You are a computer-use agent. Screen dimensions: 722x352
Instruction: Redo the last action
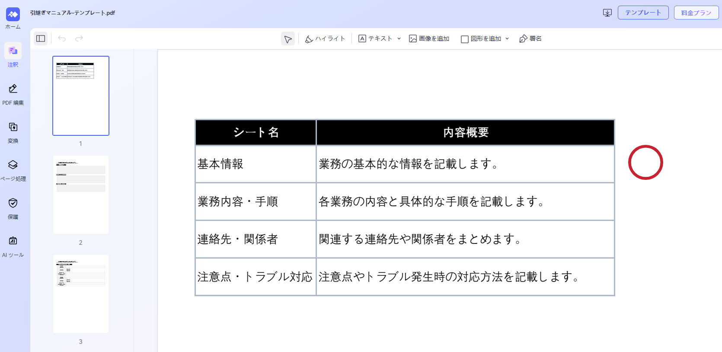coord(79,38)
